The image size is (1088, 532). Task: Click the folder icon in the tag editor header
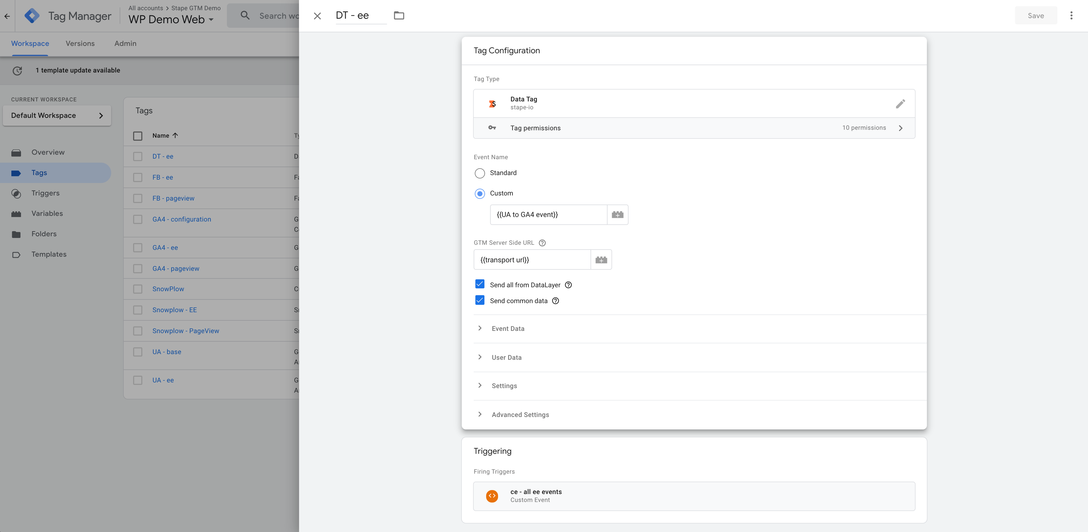pyautogui.click(x=399, y=15)
